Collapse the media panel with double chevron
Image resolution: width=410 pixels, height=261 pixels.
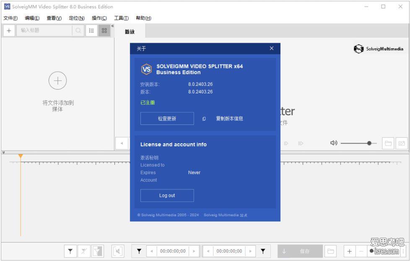click(x=112, y=26)
